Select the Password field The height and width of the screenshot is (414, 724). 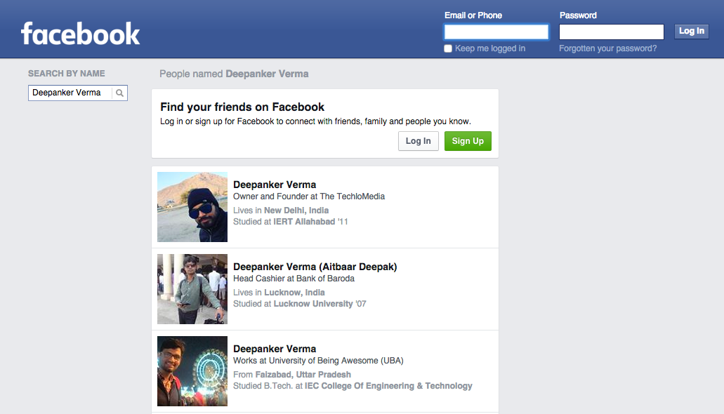[611, 31]
